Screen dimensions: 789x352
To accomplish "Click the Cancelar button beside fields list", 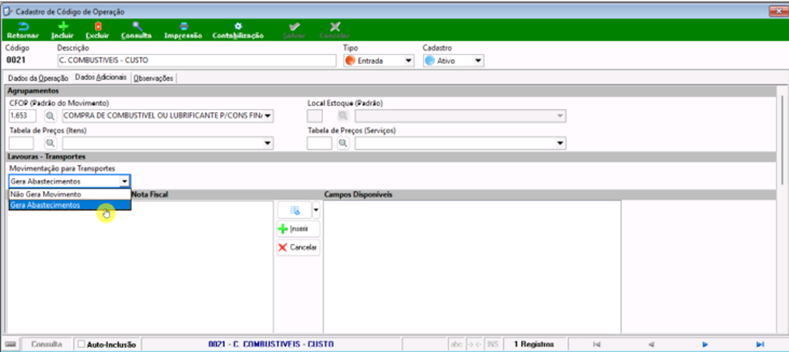I will [x=298, y=247].
